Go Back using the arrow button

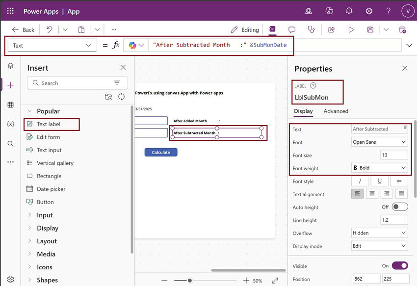[x=23, y=30]
